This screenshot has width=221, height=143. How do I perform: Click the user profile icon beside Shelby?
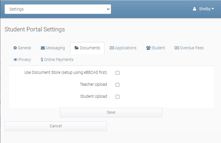point(195,9)
